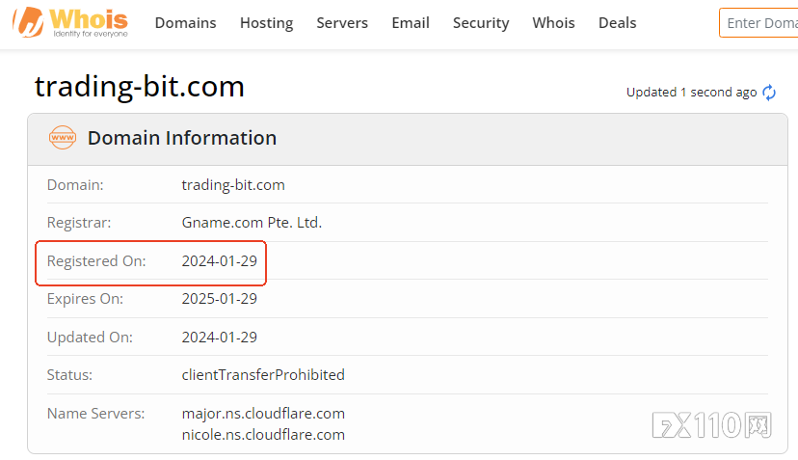
Task: Click the Gname.com Pte. Ltd. registrar value
Action: (x=252, y=223)
